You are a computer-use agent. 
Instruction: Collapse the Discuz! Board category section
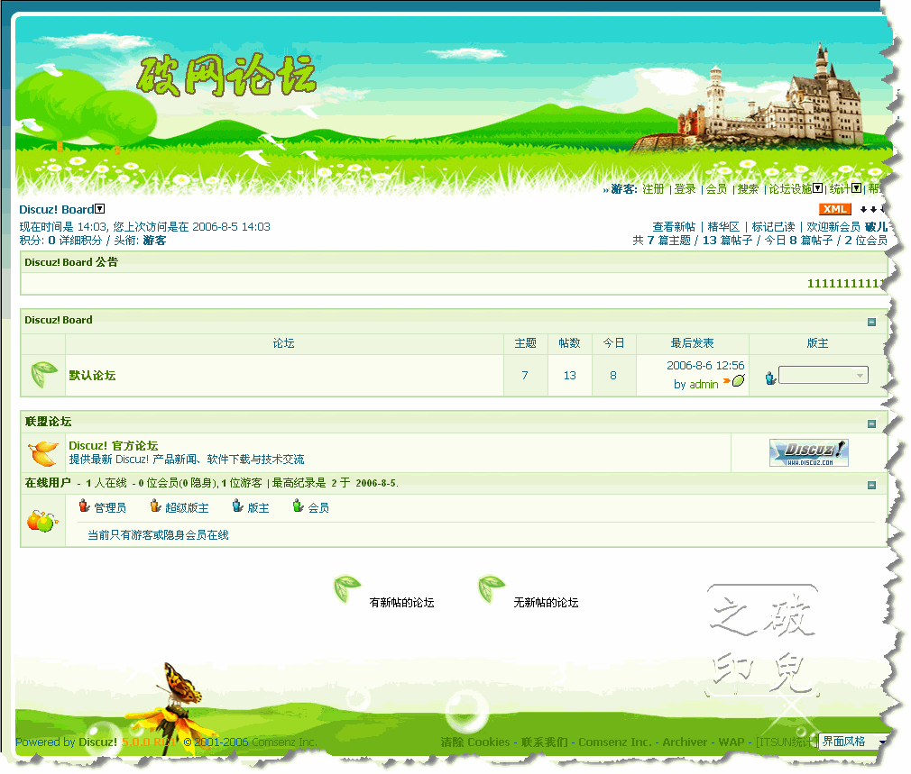coord(871,322)
